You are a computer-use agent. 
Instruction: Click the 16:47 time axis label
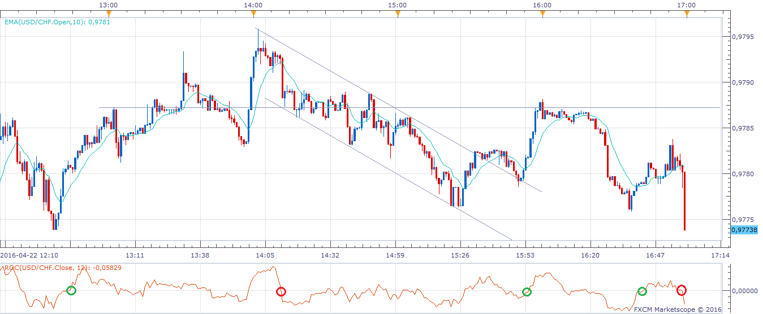tap(654, 255)
